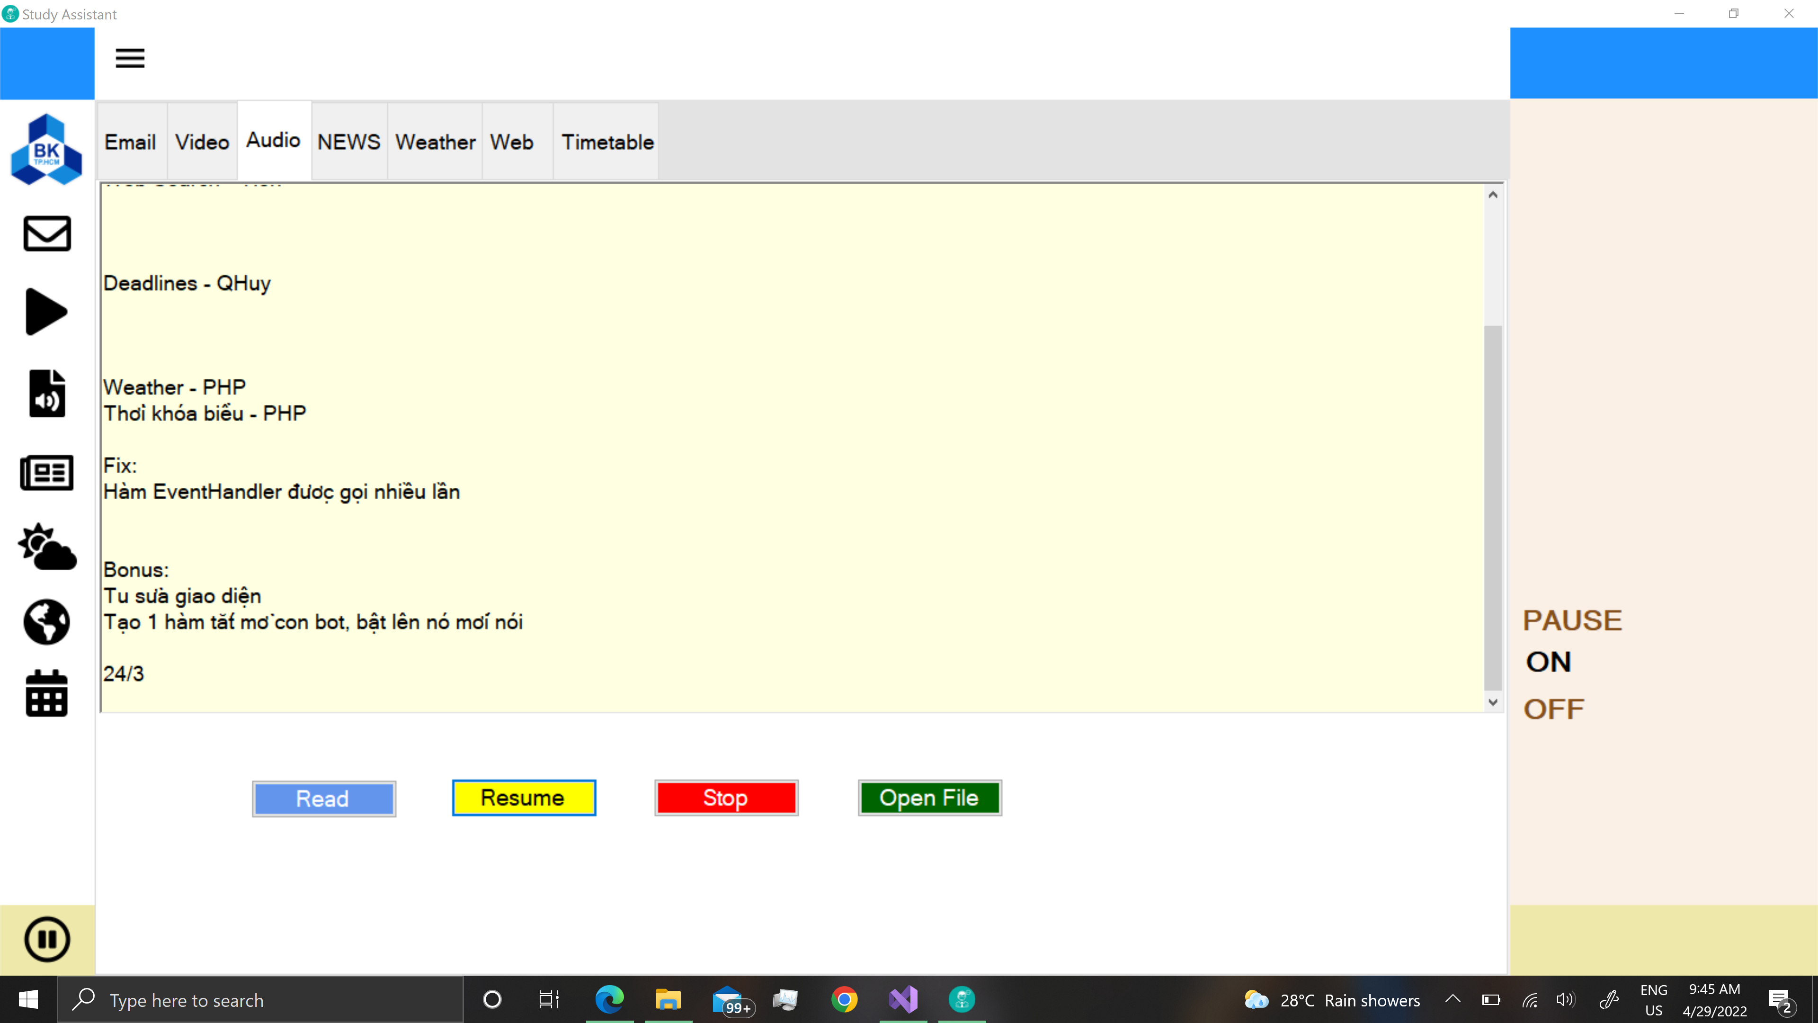1818x1023 pixels.
Task: Click the sun-cloud weather sidebar icon
Action: 47,547
